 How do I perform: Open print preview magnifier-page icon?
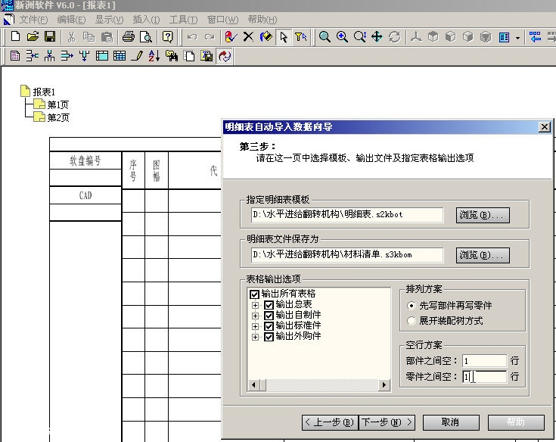coord(146,37)
